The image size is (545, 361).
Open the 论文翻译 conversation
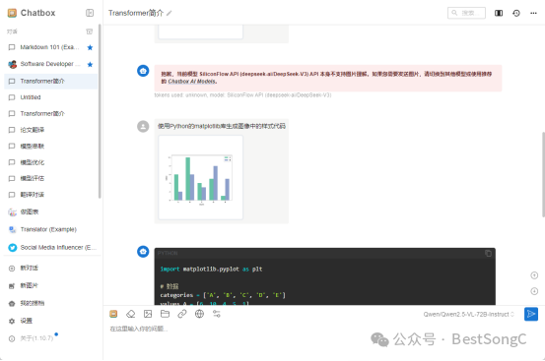point(50,130)
